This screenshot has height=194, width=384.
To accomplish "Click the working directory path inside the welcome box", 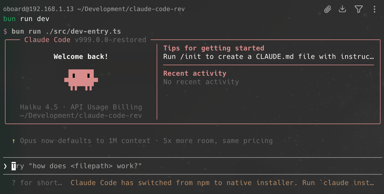I will [81, 115].
